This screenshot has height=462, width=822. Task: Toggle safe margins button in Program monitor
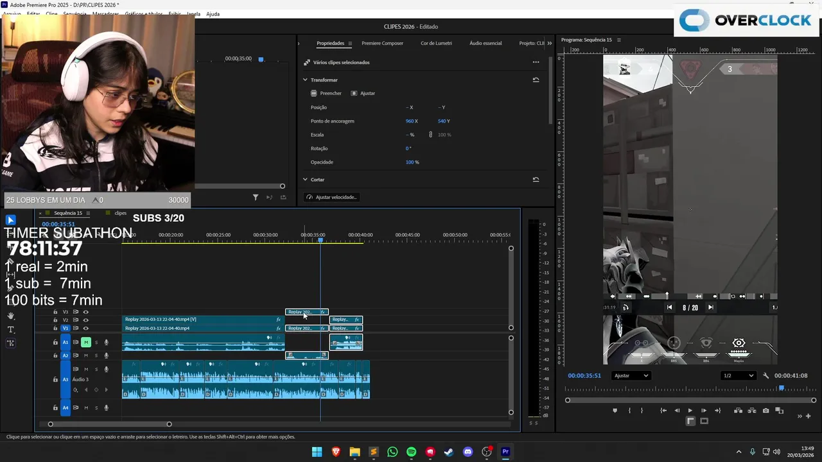pos(704,421)
